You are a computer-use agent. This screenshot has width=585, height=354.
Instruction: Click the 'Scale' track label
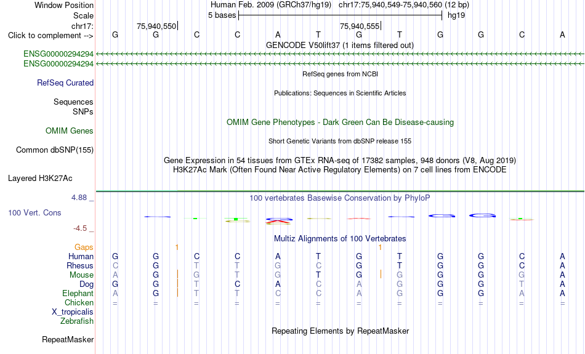click(83, 15)
